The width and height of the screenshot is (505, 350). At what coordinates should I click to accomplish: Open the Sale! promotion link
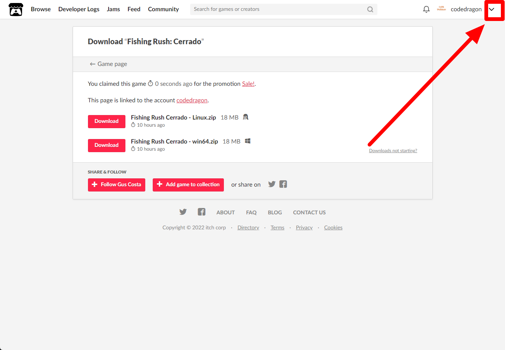coord(248,84)
